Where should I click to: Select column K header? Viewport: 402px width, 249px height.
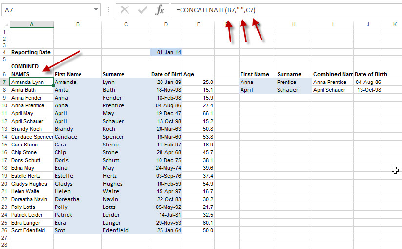392,24
